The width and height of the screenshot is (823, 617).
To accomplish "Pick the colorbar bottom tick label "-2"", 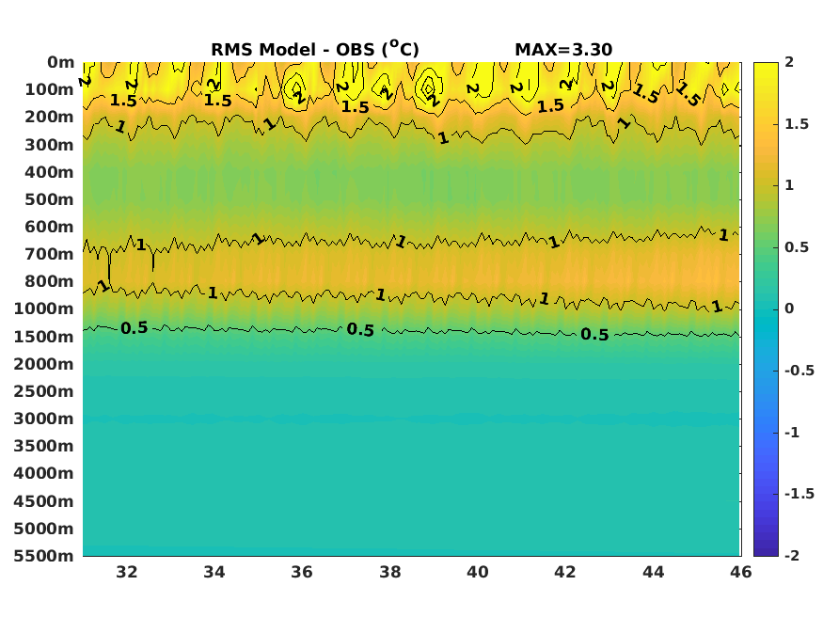I will 792,556.
